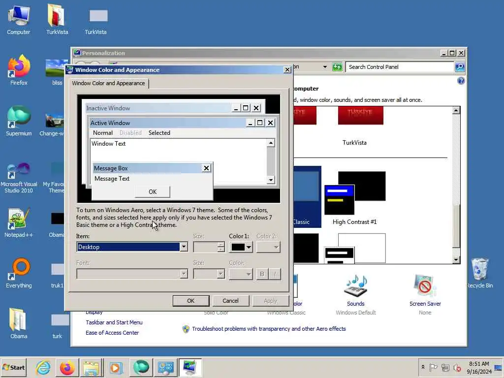The width and height of the screenshot is (504, 378).
Task: Open the disabled Color 2 dropdown
Action: (268, 247)
